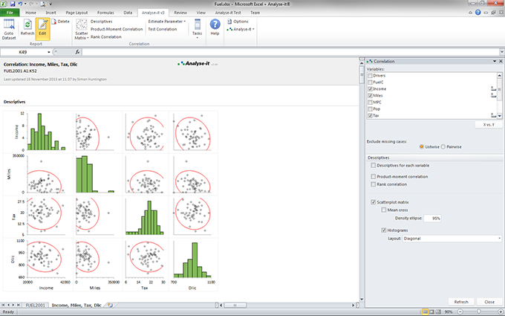Viewport: 505px width, 316px height.
Task: Click the Refresh button in Correlation pane
Action: coord(461,302)
